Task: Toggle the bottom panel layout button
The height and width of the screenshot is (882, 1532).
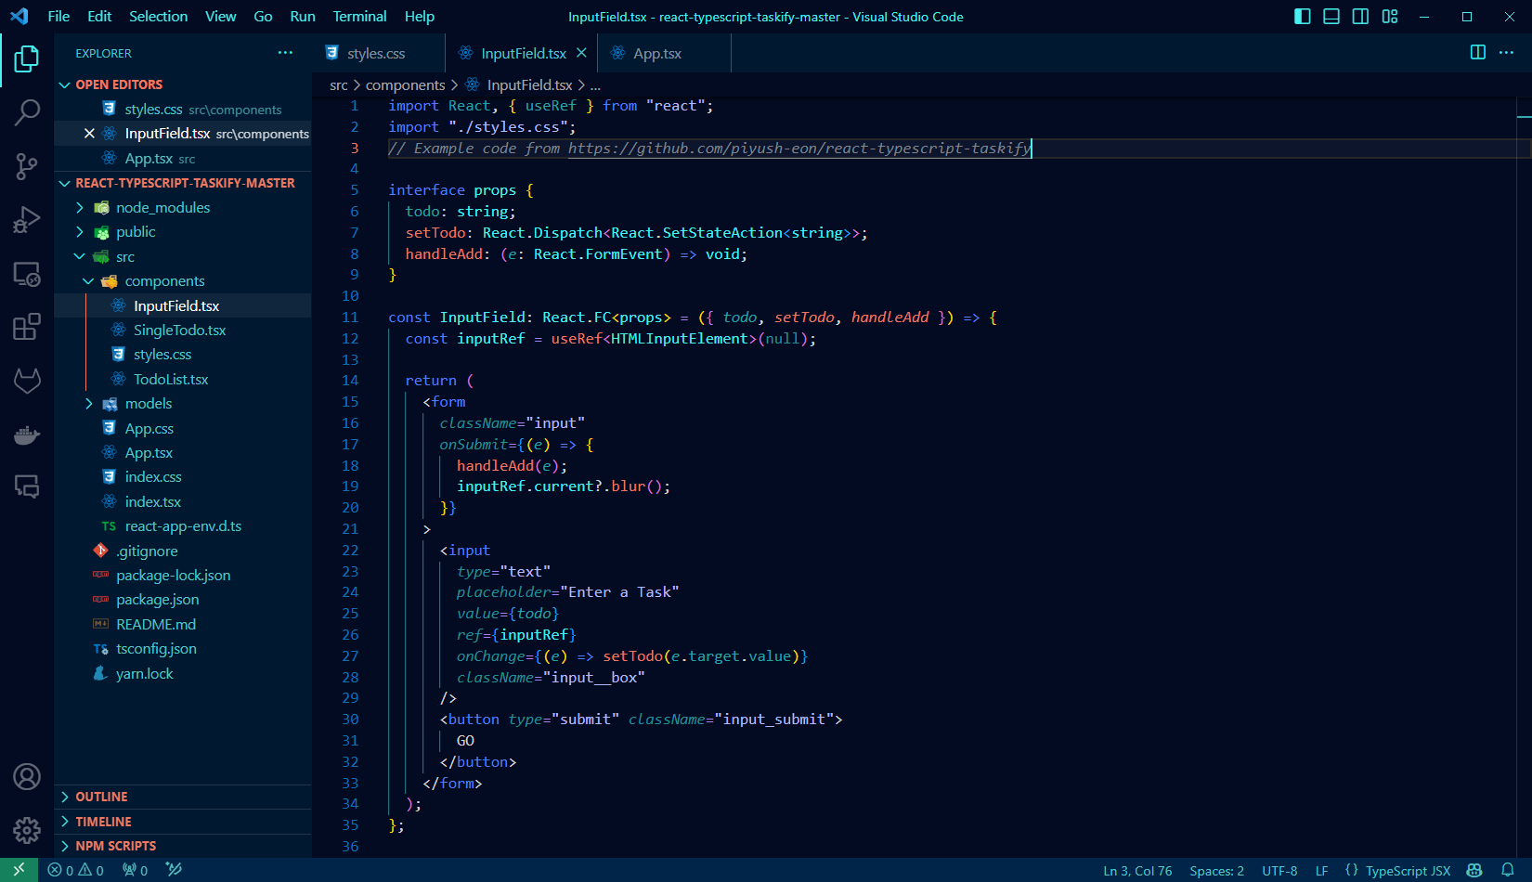Action: pyautogui.click(x=1331, y=17)
